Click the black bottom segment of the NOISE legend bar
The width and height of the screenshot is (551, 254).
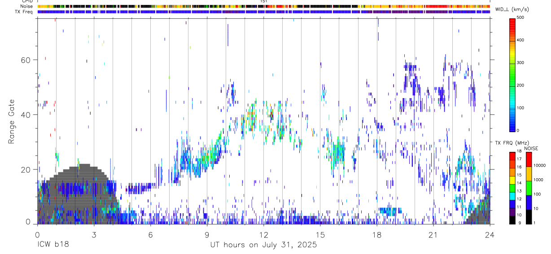529,217
